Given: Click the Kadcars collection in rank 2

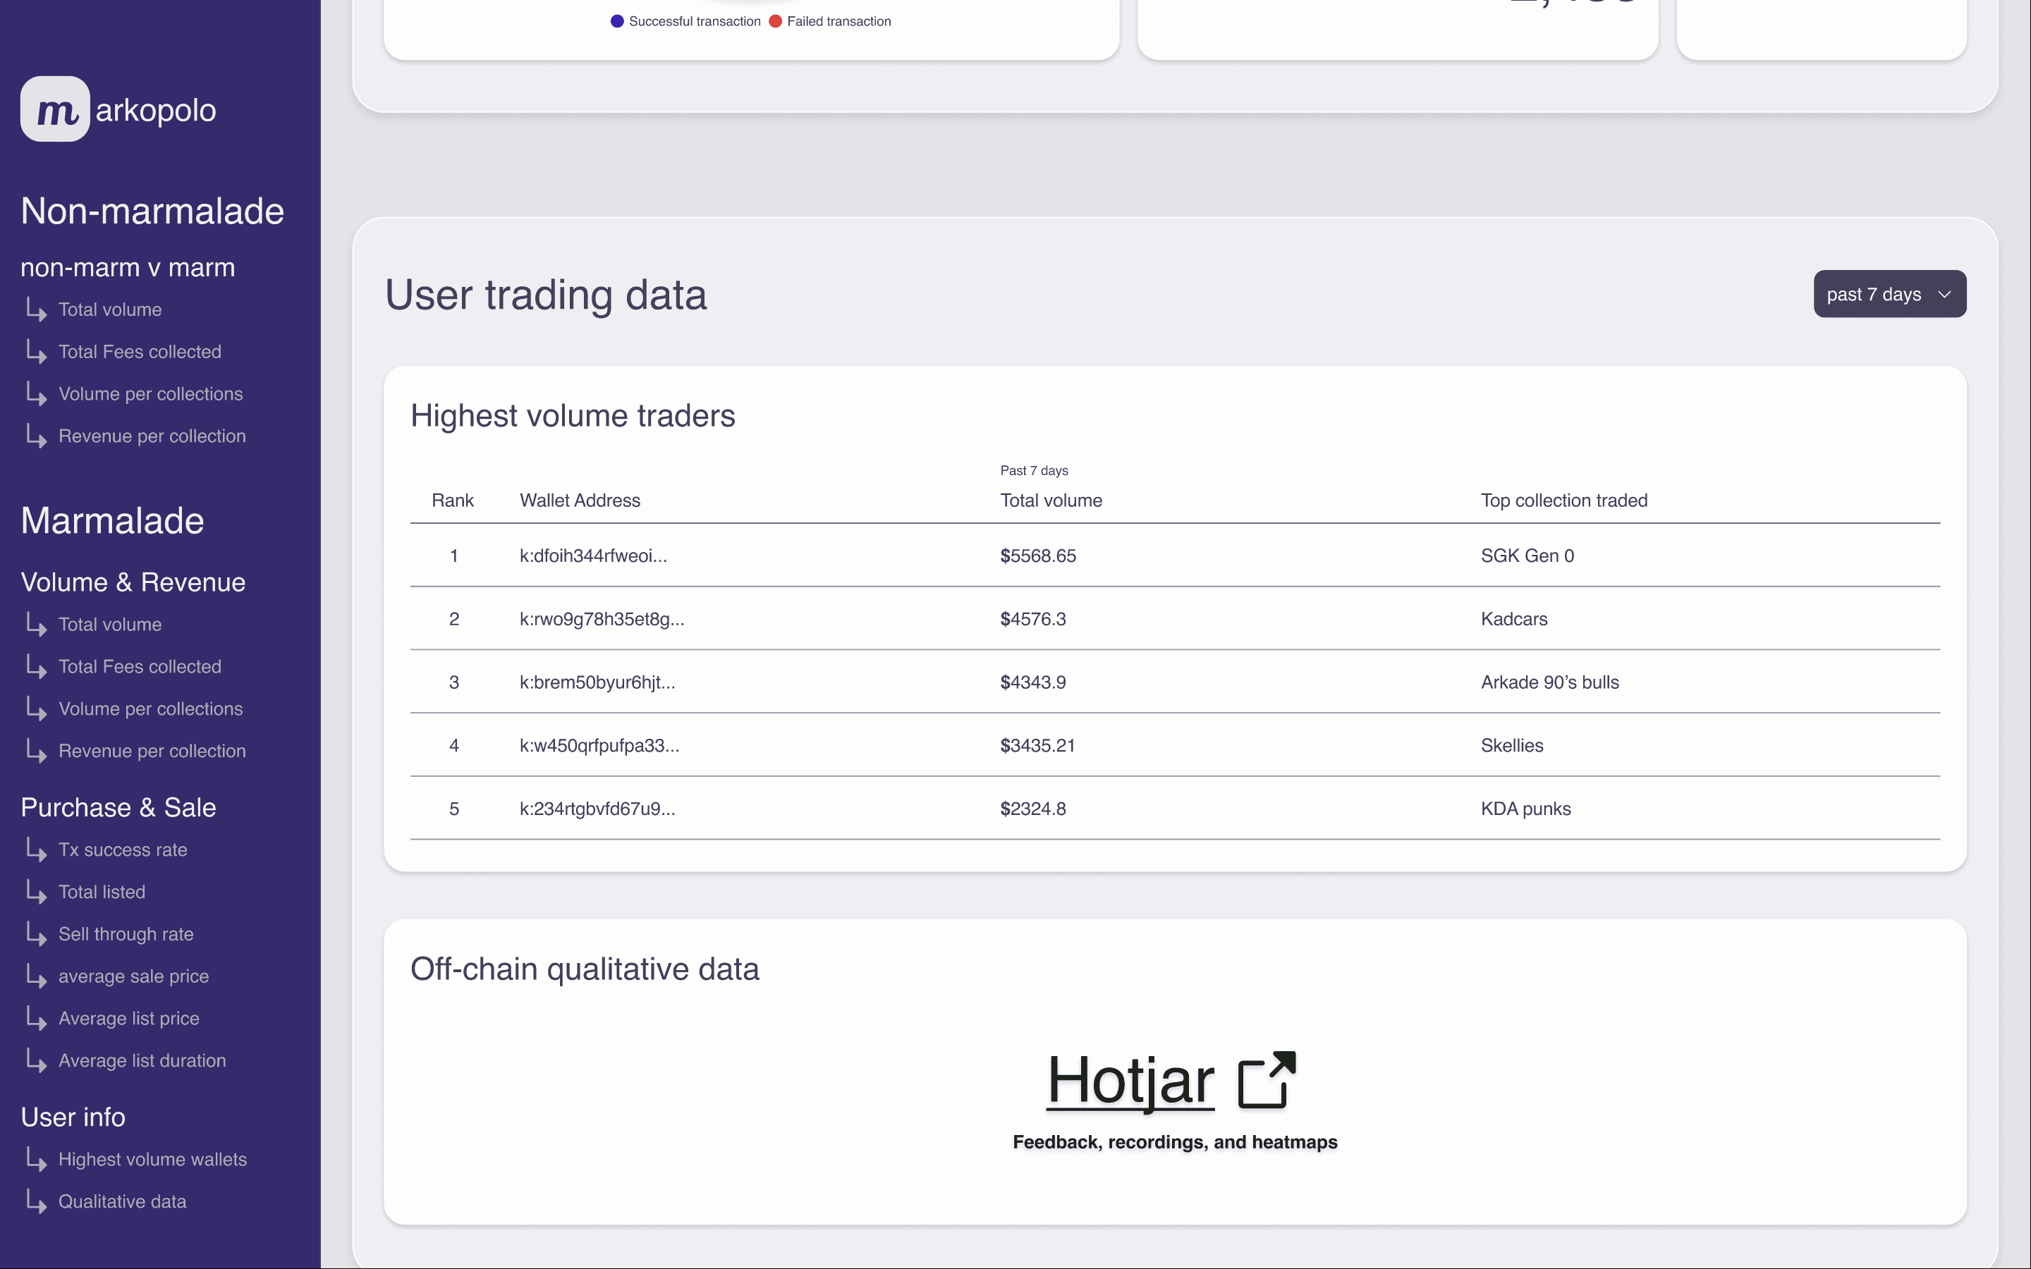Looking at the screenshot, I should (1513, 618).
